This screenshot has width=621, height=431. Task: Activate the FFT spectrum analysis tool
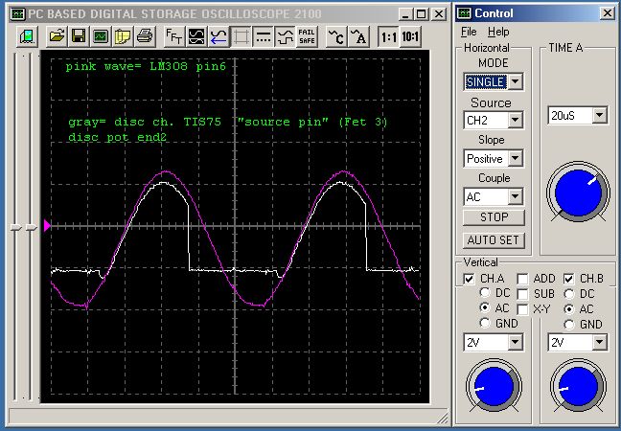click(x=174, y=36)
